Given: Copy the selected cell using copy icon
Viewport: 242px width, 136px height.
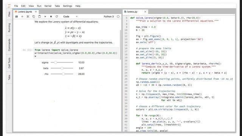Looking at the screenshot, I should pos(34,17).
